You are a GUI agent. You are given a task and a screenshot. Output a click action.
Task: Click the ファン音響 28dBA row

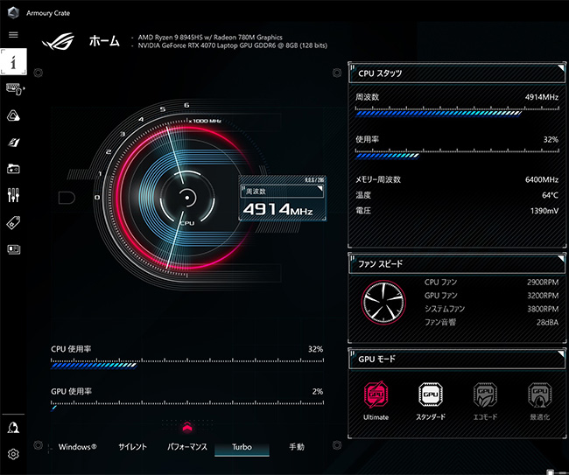[x=491, y=322]
